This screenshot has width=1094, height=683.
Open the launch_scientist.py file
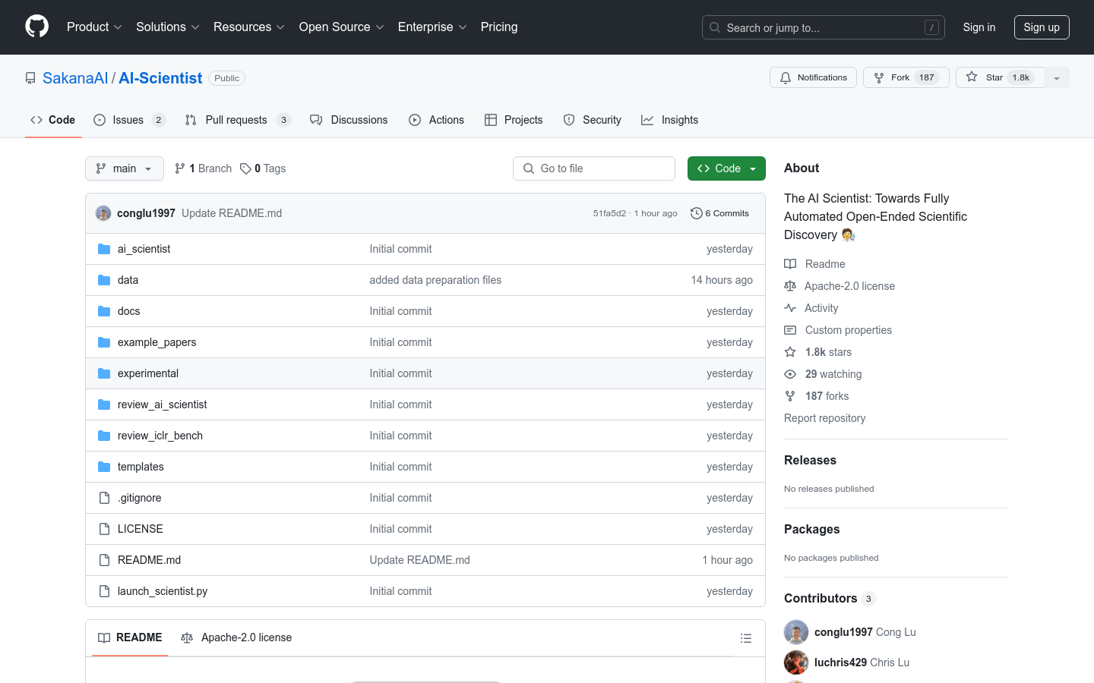163,591
